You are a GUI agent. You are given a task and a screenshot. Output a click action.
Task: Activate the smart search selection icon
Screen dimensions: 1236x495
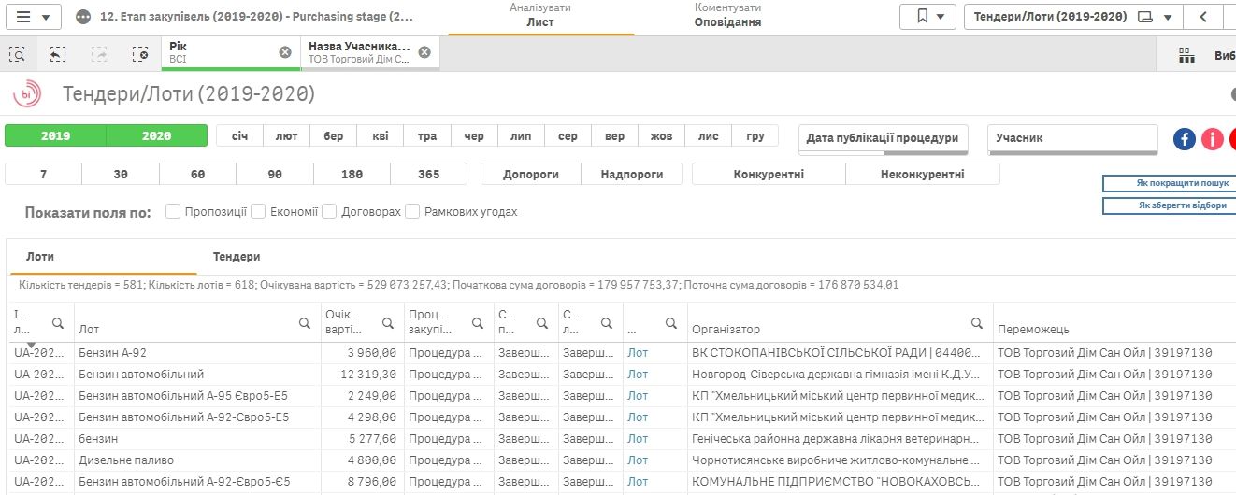(17, 53)
